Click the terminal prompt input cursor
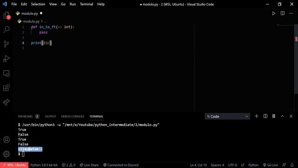298x168 pixels. coord(23,154)
